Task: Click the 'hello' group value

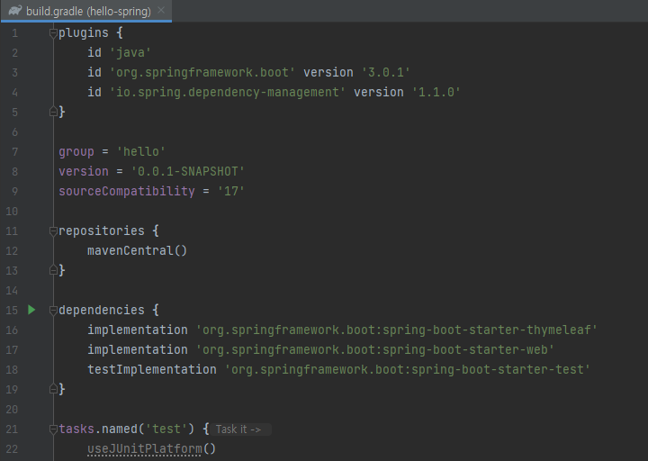Action: click(141, 152)
